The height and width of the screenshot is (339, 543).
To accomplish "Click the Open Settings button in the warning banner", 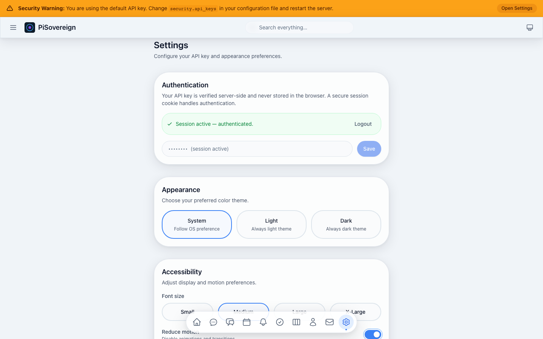I will click(x=517, y=8).
